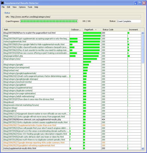Click the URL input field

(76, 17)
